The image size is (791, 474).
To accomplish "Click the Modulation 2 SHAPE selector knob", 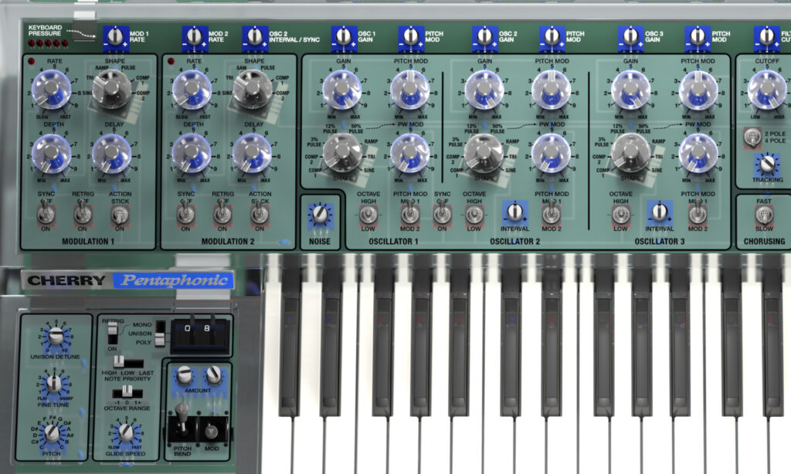I will (x=253, y=90).
